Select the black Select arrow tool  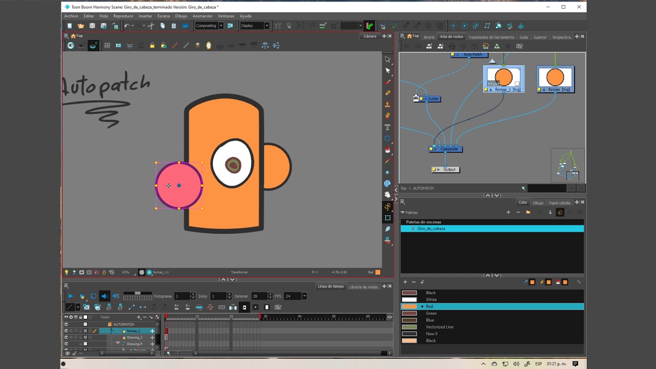[388, 59]
